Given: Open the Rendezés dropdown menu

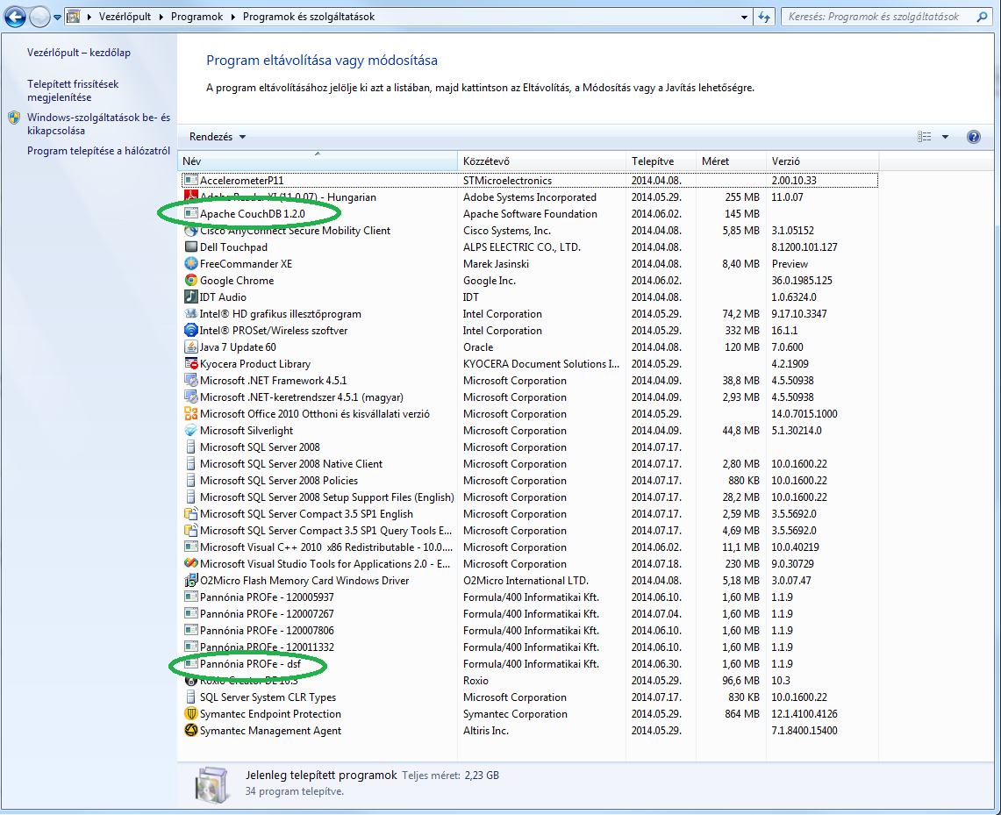Looking at the screenshot, I should click(x=217, y=137).
